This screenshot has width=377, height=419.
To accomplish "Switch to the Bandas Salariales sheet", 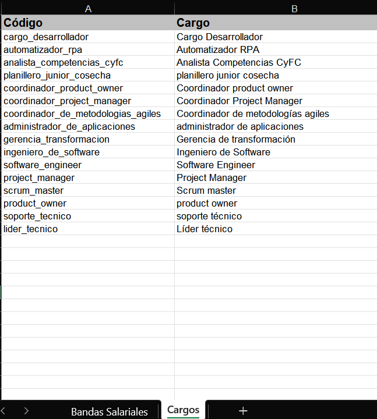I will 110,411.
